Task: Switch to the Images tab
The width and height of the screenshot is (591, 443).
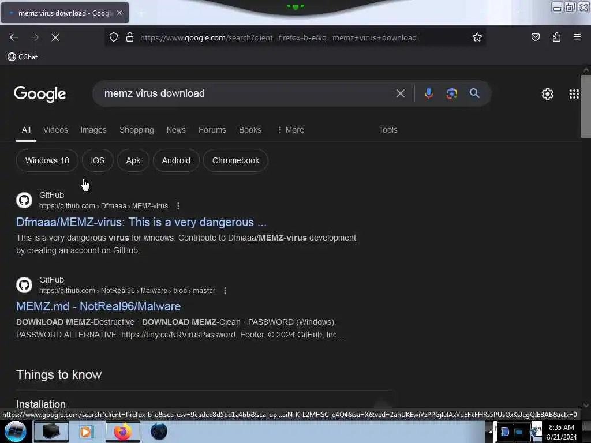Action: [93, 130]
